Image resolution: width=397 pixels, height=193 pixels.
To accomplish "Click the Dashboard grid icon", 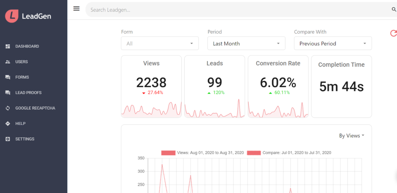I will 8,46.
